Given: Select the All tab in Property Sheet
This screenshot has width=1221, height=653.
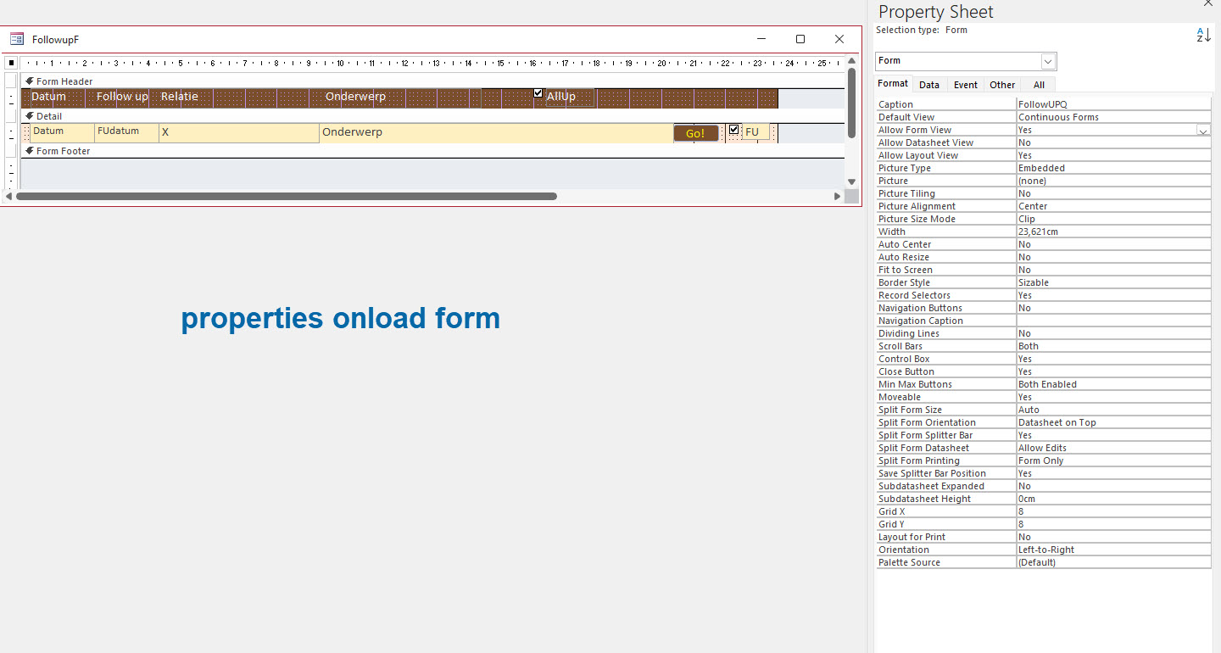Looking at the screenshot, I should click(x=1039, y=85).
